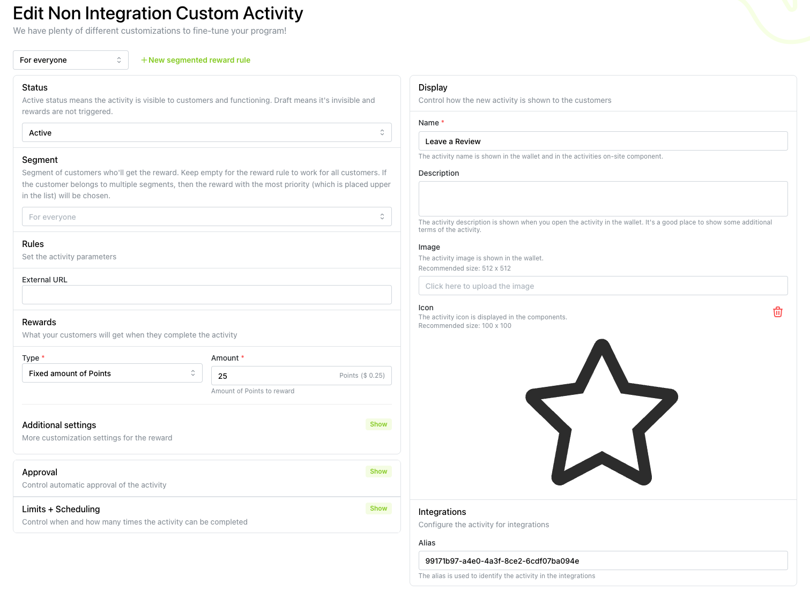The image size is (810, 591).
Task: Open the Fixed amount of Points type dropdown
Action: pyautogui.click(x=112, y=373)
